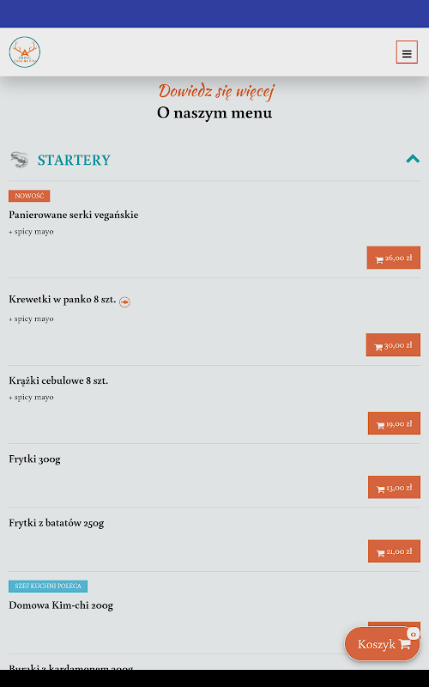This screenshot has width=429, height=687.
Task: Open the Koszyk cart button
Action: pos(382,643)
